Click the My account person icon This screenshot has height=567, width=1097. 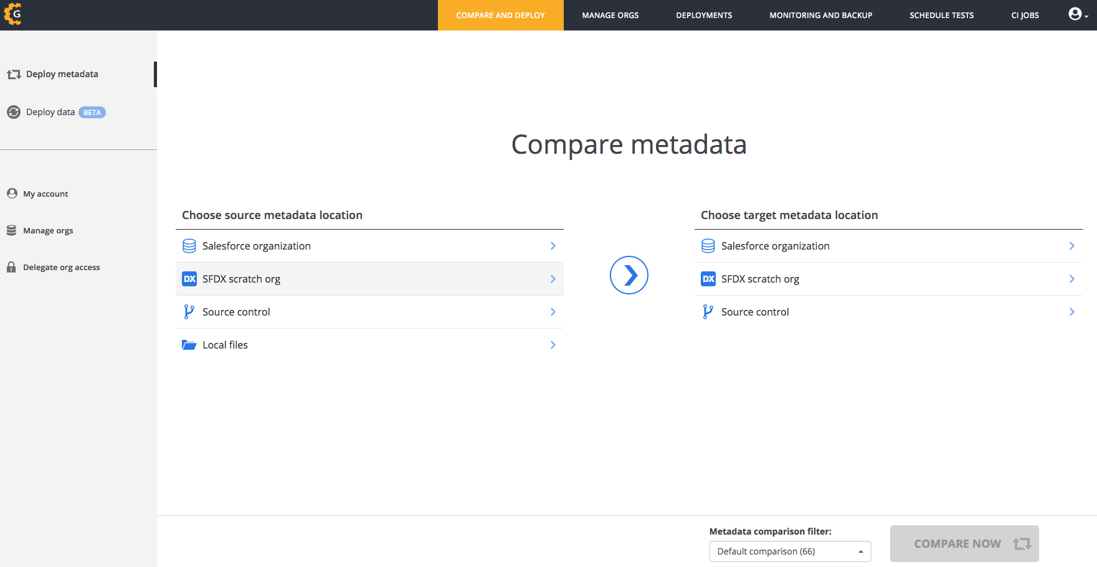pyautogui.click(x=12, y=194)
